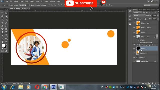Delete layer with the trash icon
Image resolution: width=160 pixels, height=90 pixels.
155,83
